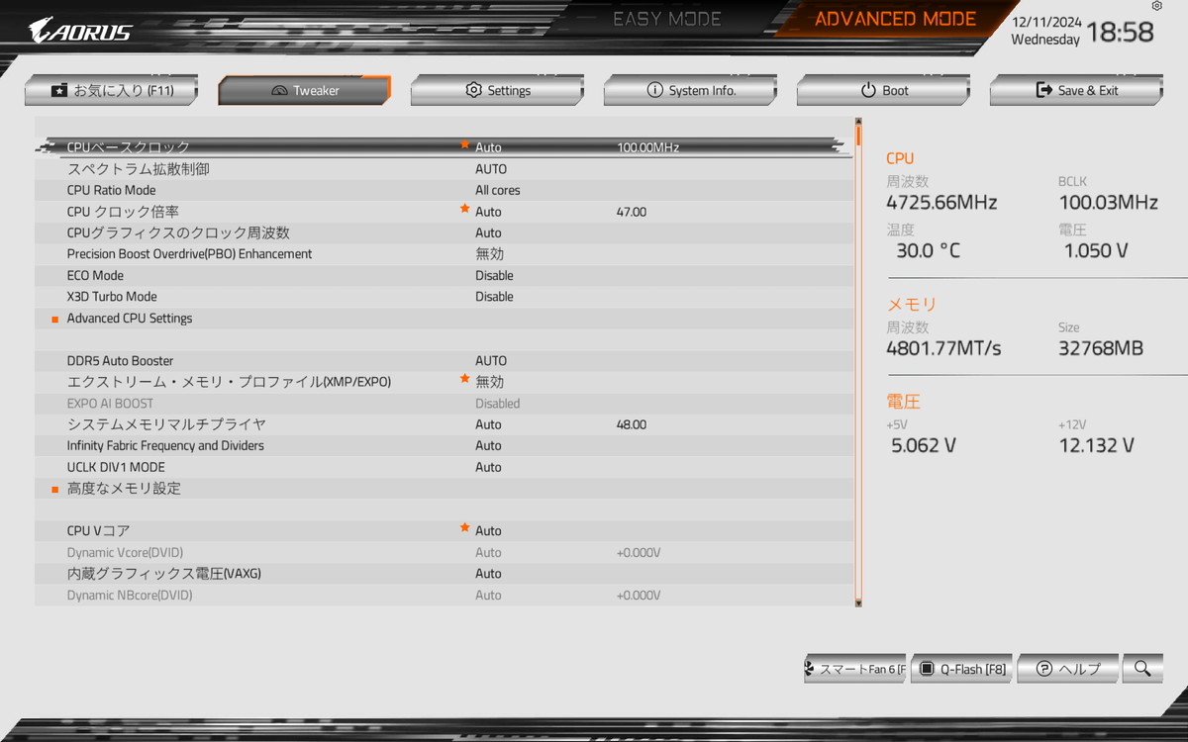
Task: Switch to System Info. tab
Action: coord(690,90)
